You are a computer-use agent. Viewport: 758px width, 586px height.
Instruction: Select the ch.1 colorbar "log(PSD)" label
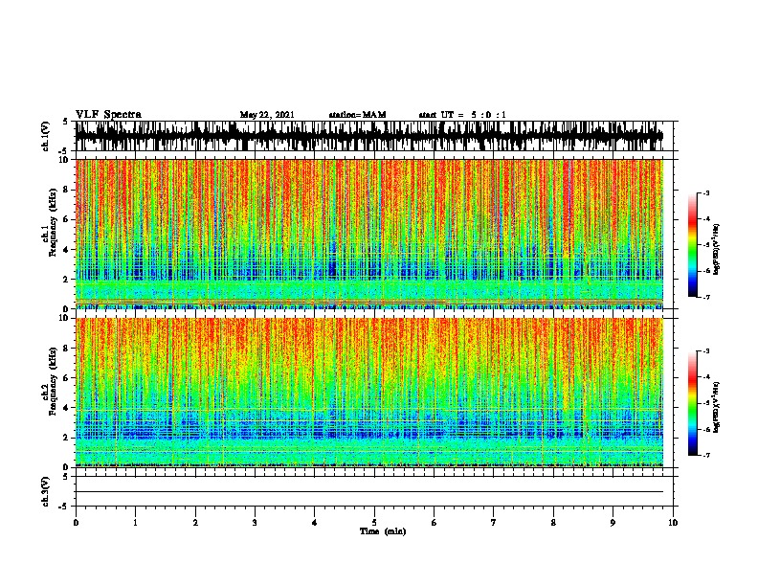[717, 250]
